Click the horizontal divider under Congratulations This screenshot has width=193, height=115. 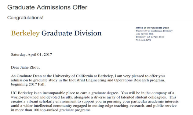click(x=100, y=21)
